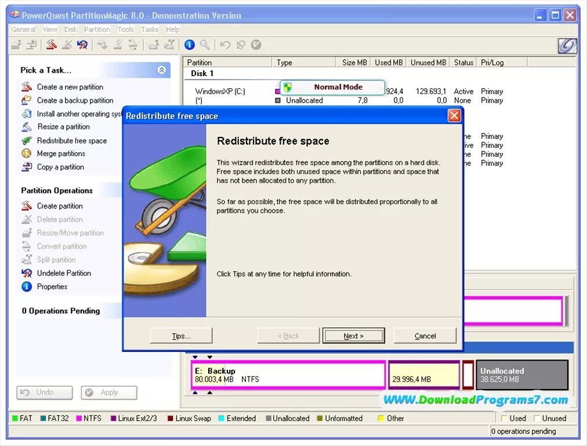587x446 pixels.
Task: Click the Linux Swap legend swatch
Action: (x=171, y=418)
